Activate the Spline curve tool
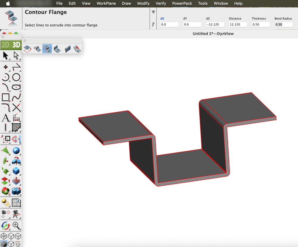 [x=16, y=97]
